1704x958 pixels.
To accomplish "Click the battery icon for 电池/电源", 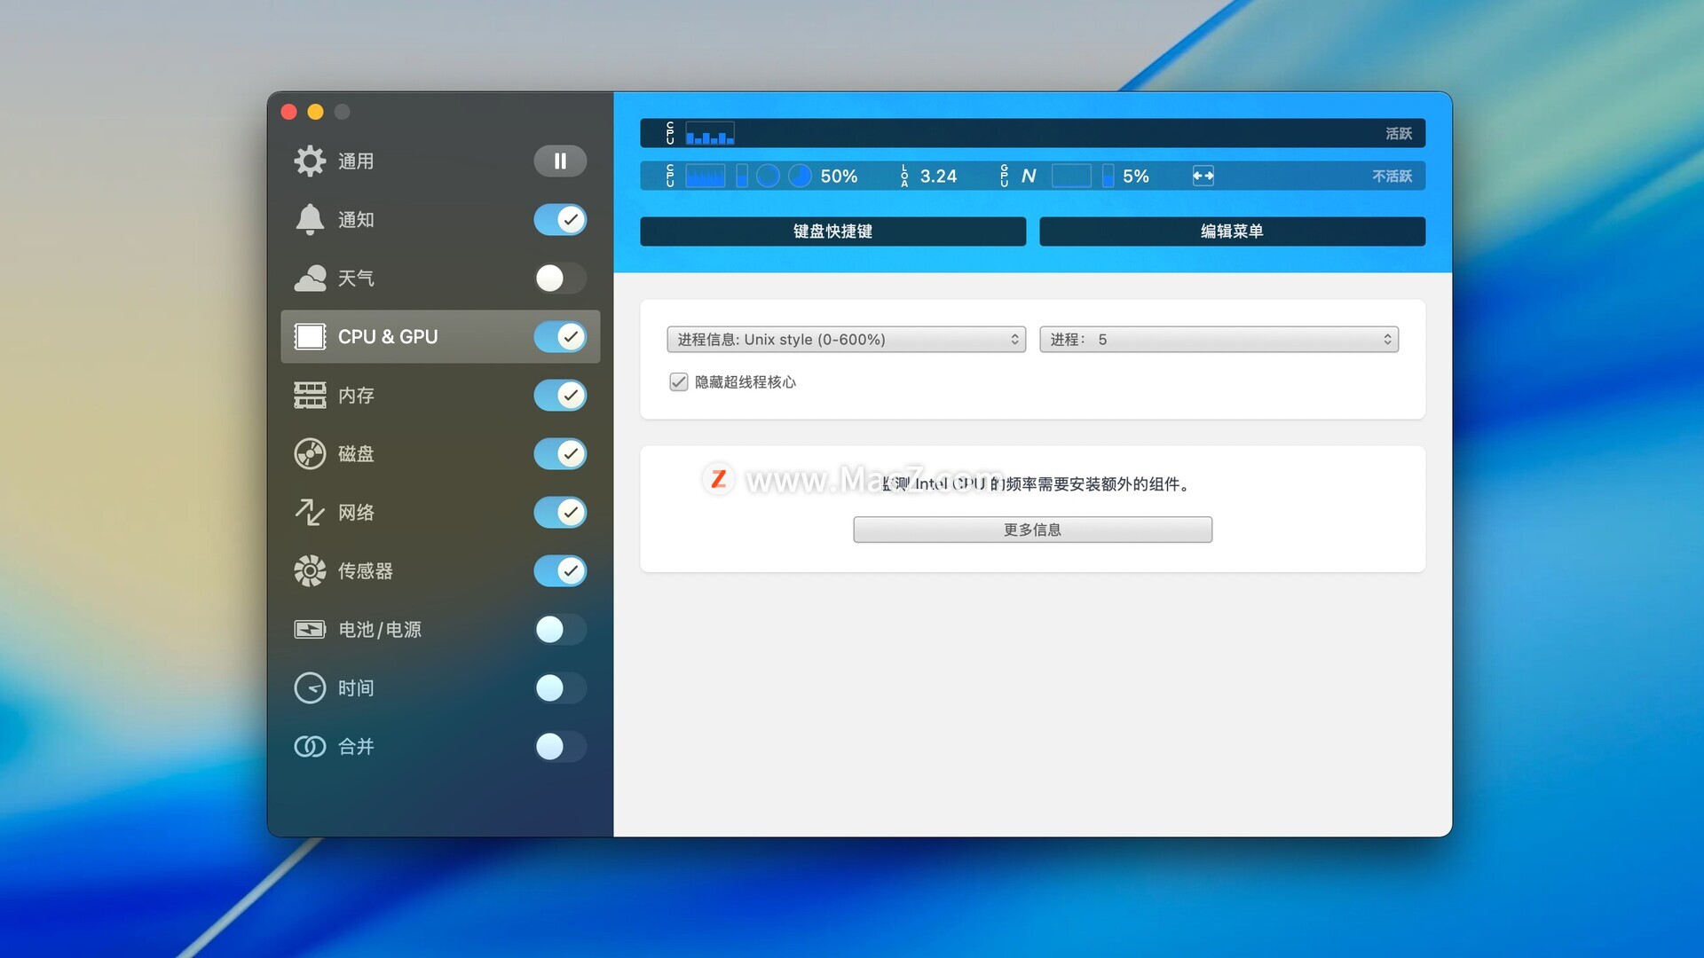I will click(x=310, y=629).
